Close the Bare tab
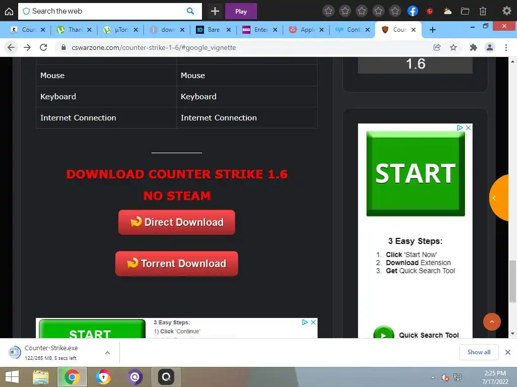The height and width of the screenshot is (387, 517). pos(229,30)
